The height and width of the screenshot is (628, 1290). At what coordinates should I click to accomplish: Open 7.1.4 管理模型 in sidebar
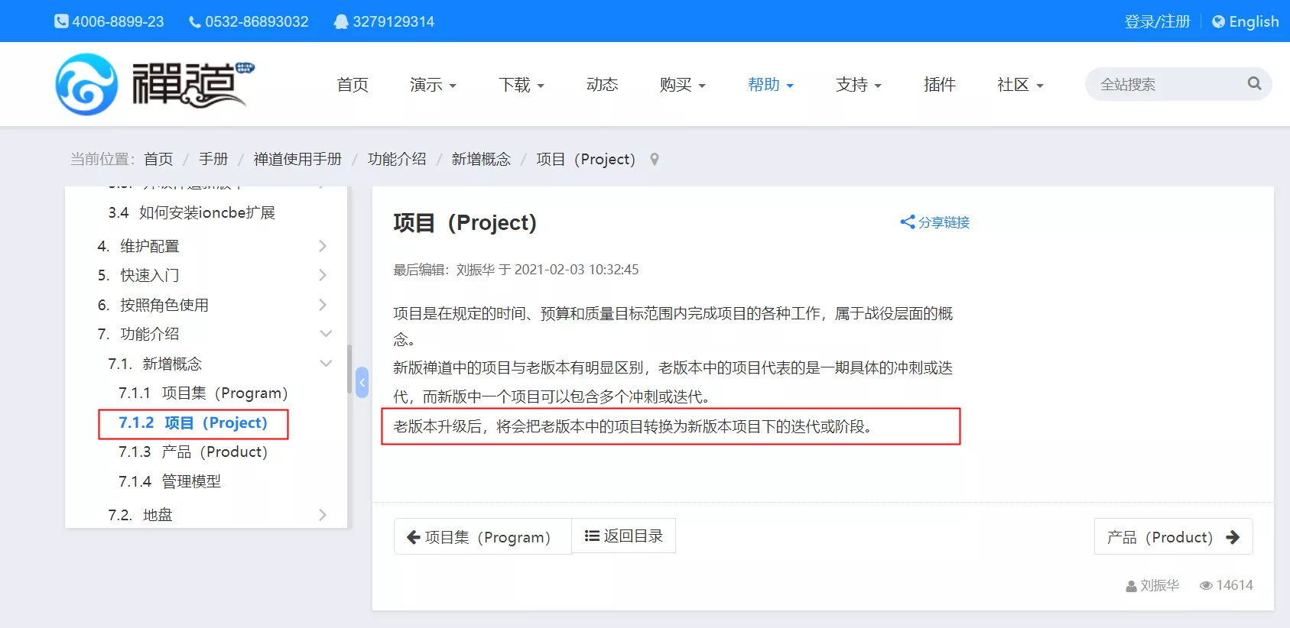click(170, 481)
